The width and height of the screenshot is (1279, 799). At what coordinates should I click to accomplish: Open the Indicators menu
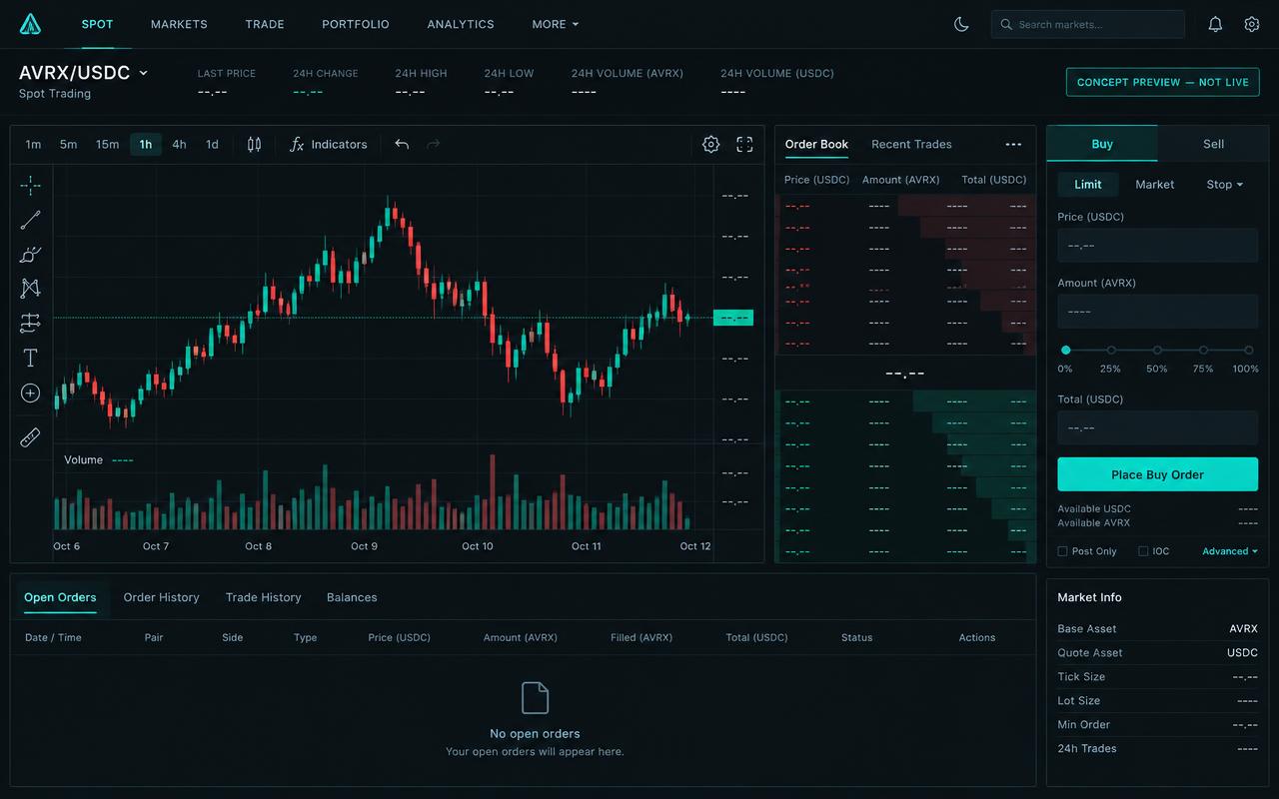(x=328, y=144)
